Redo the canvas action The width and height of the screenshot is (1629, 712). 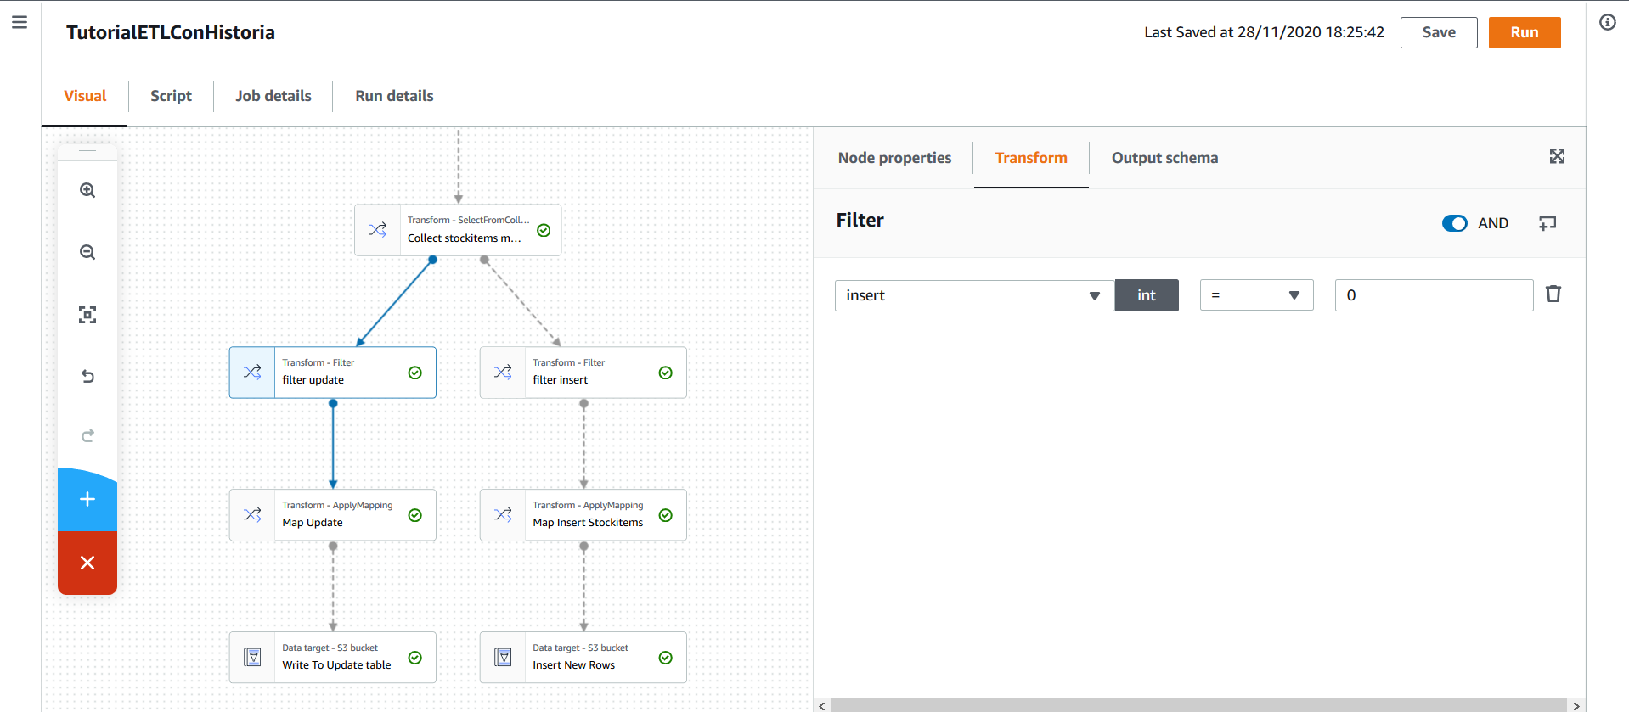pyautogui.click(x=87, y=436)
